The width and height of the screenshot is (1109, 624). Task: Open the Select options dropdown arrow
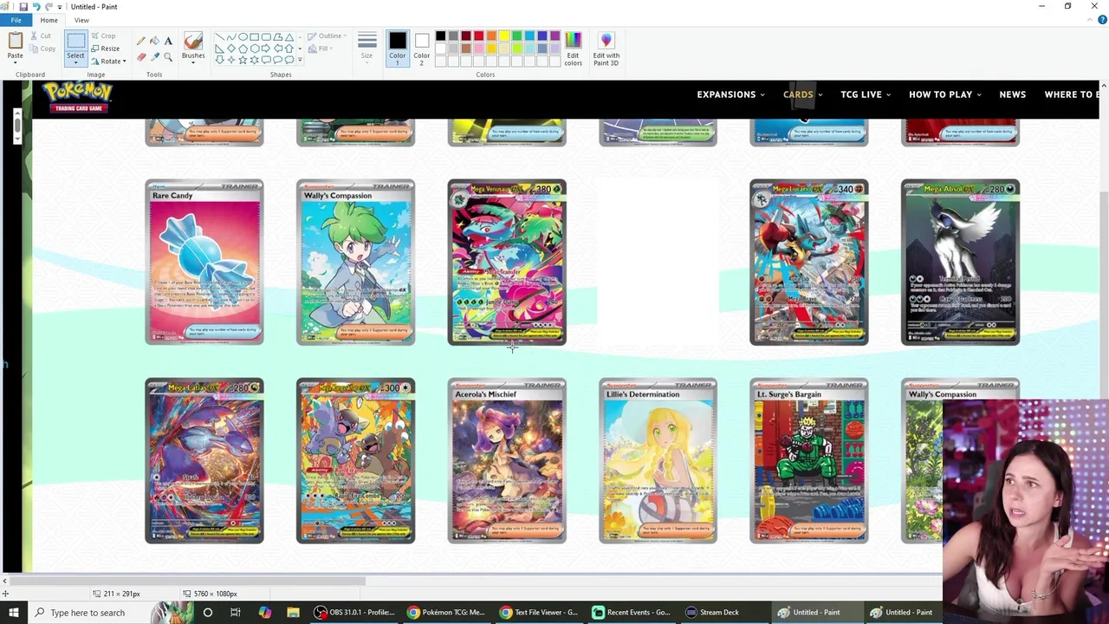[x=75, y=63]
